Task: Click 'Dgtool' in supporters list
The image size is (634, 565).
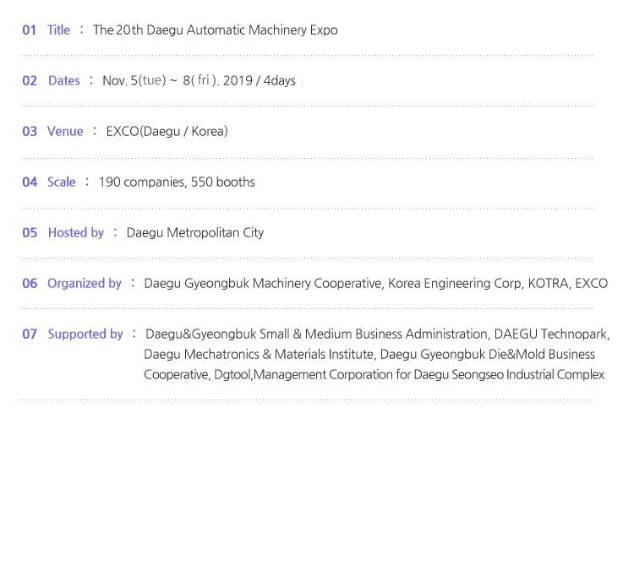Action: (x=232, y=374)
